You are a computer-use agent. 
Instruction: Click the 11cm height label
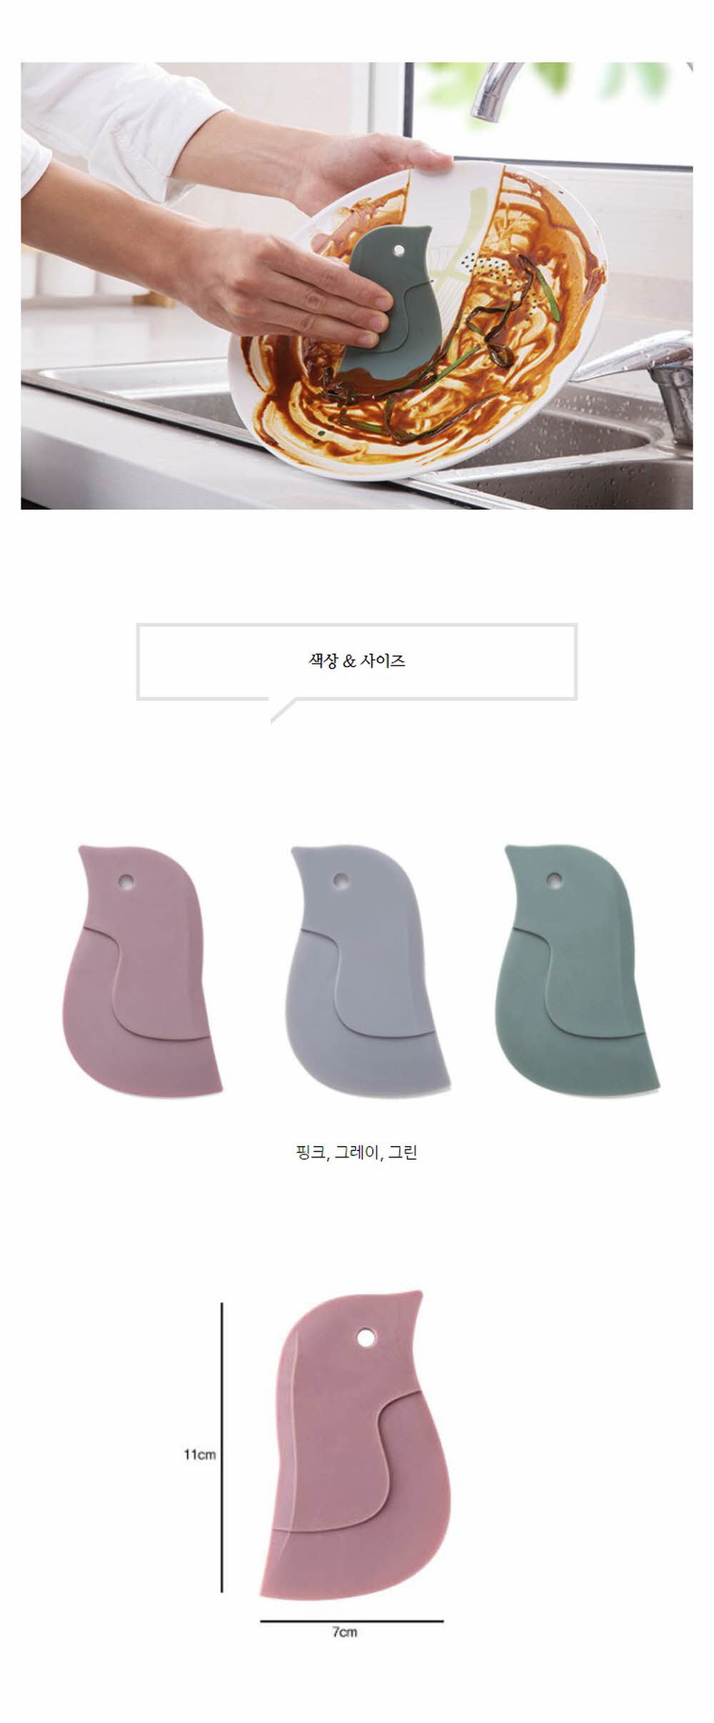coord(199,1454)
